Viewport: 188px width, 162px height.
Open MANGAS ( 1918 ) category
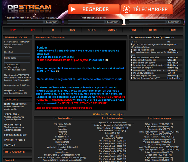click(x=12, y=125)
